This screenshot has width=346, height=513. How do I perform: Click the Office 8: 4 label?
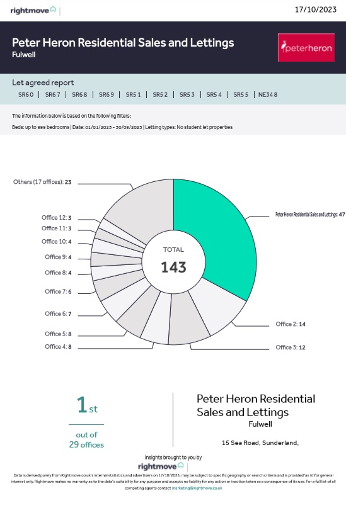[x=58, y=273]
